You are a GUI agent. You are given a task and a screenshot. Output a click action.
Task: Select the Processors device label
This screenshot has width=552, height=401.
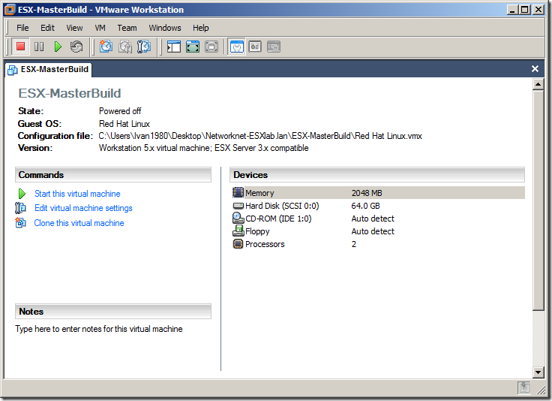(x=265, y=244)
